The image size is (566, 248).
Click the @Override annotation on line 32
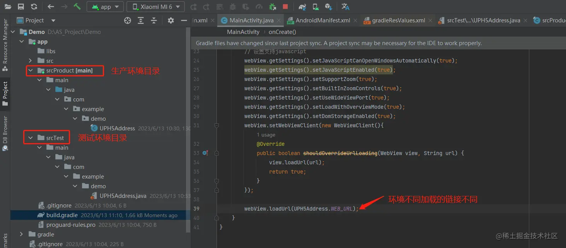click(271, 144)
